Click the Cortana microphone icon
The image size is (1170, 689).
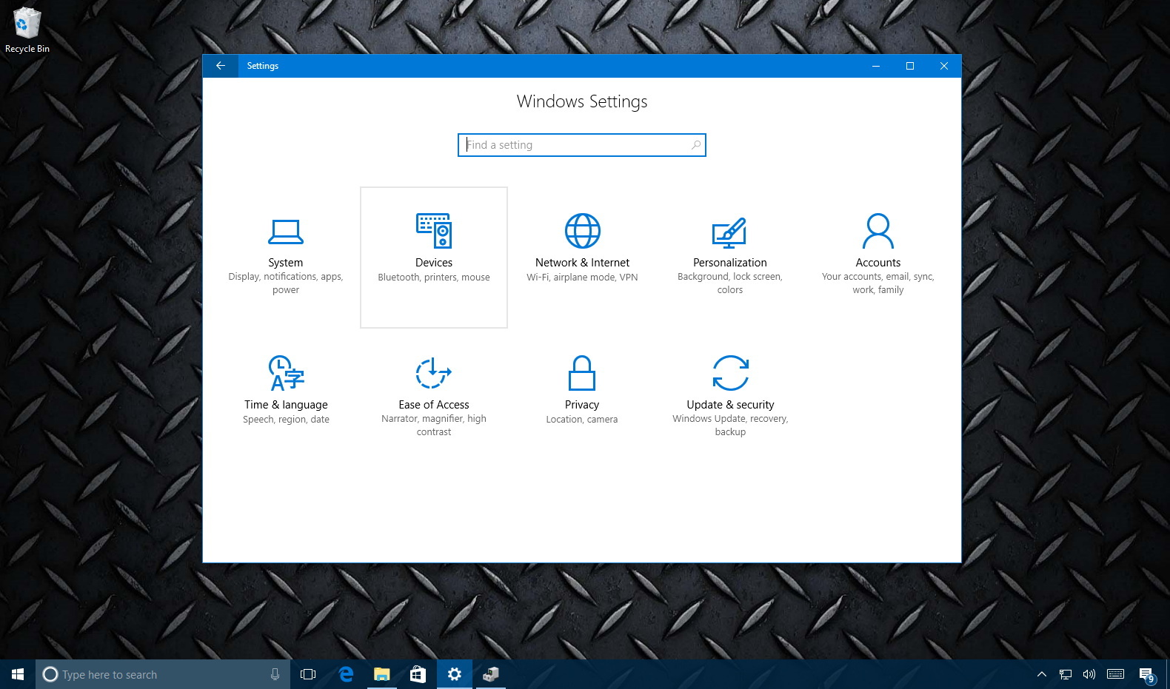tap(275, 674)
